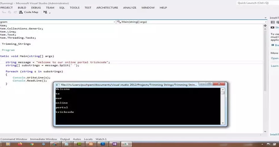Open Photoshop from the taskbar
Viewport: 279px width, 147px height.
click(103, 144)
